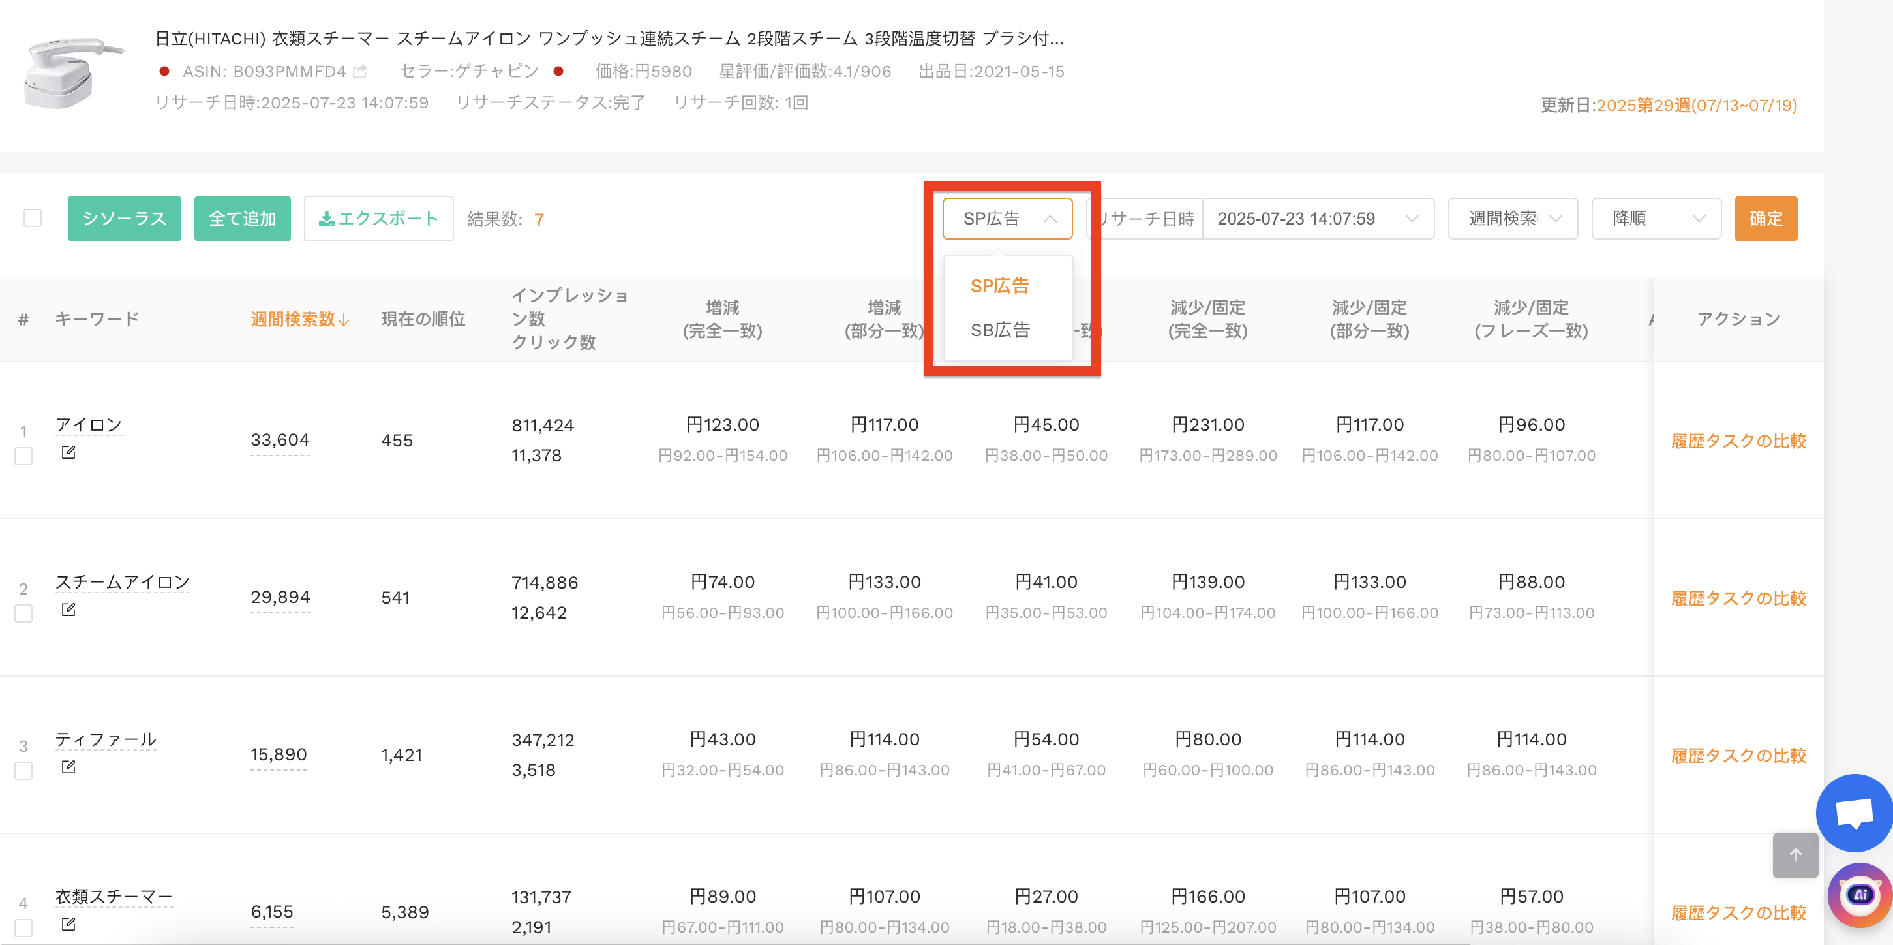The image size is (1893, 945).
Task: Open 履歴タスクの比較 for 衣類スチーマー
Action: 1738,912
